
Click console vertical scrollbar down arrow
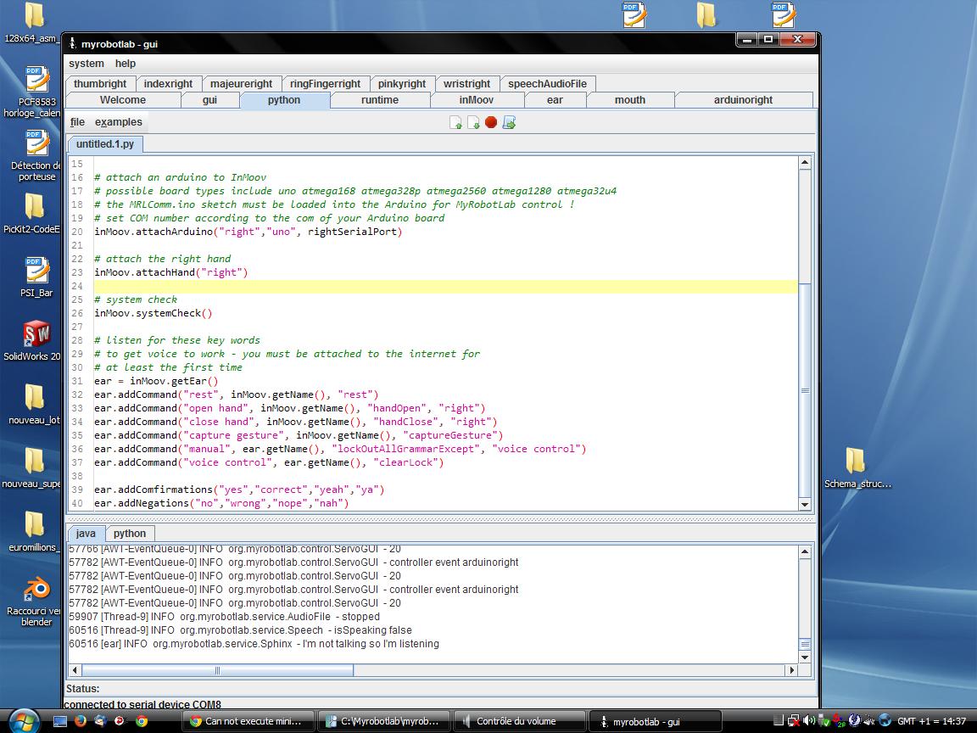[x=804, y=657]
